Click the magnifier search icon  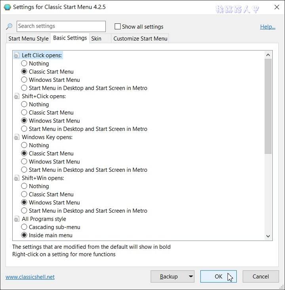[x=9, y=27]
